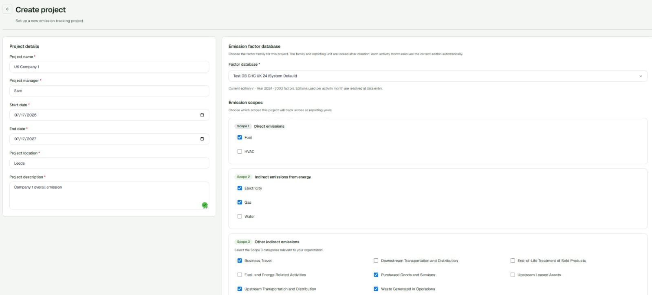Uncheck Upstream Transportation and Distribution checkbox
The image size is (652, 295).
pos(240,289)
